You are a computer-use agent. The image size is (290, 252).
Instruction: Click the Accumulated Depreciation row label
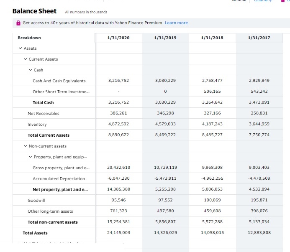tap(59, 179)
